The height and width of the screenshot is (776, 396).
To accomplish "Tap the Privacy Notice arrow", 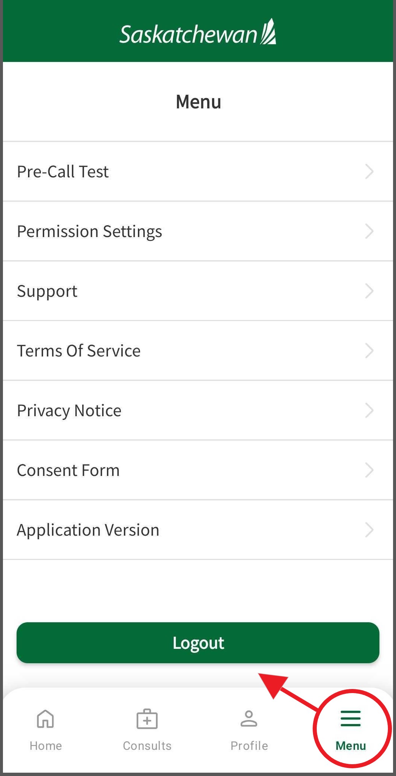I will click(x=369, y=410).
